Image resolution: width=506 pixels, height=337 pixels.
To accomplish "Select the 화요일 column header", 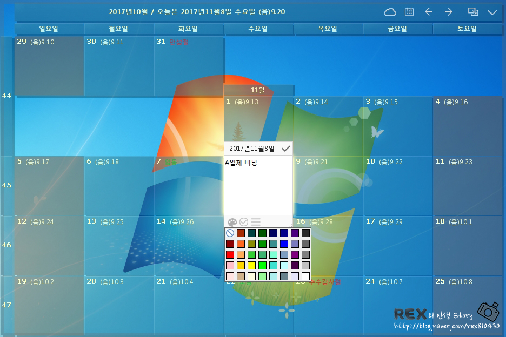I will pos(189,29).
